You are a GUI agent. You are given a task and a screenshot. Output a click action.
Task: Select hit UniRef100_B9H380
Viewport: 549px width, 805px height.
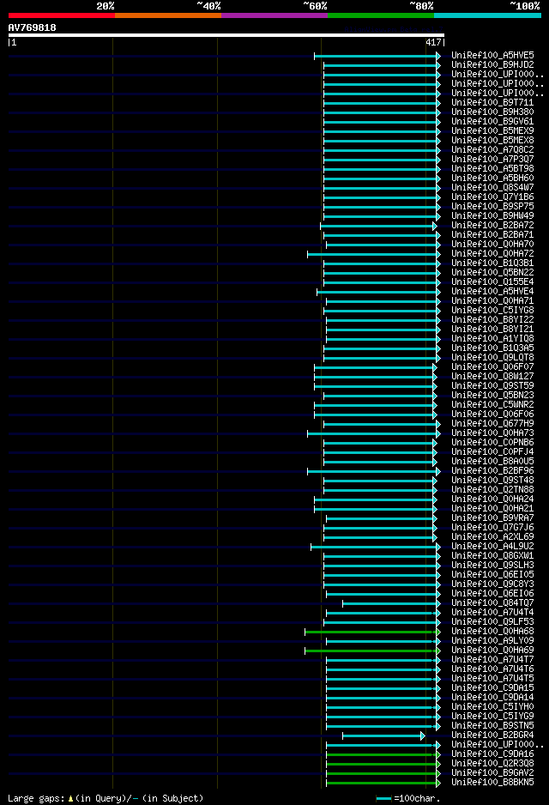click(492, 112)
